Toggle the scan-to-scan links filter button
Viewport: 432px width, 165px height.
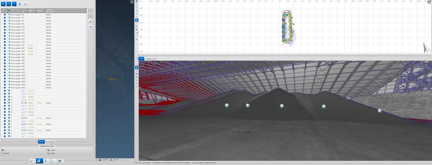tap(14, 4)
